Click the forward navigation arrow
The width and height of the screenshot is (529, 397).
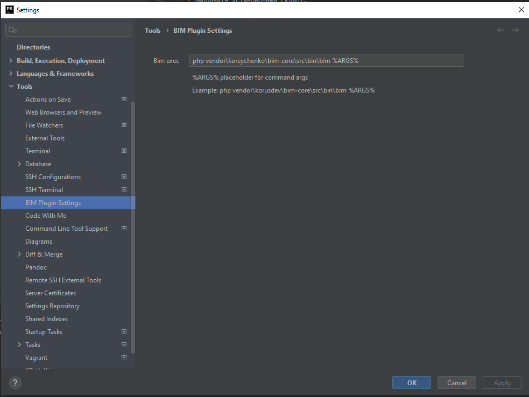(x=515, y=30)
